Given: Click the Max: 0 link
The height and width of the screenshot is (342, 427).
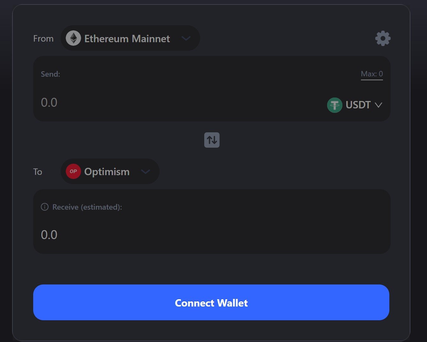Looking at the screenshot, I should [371, 74].
